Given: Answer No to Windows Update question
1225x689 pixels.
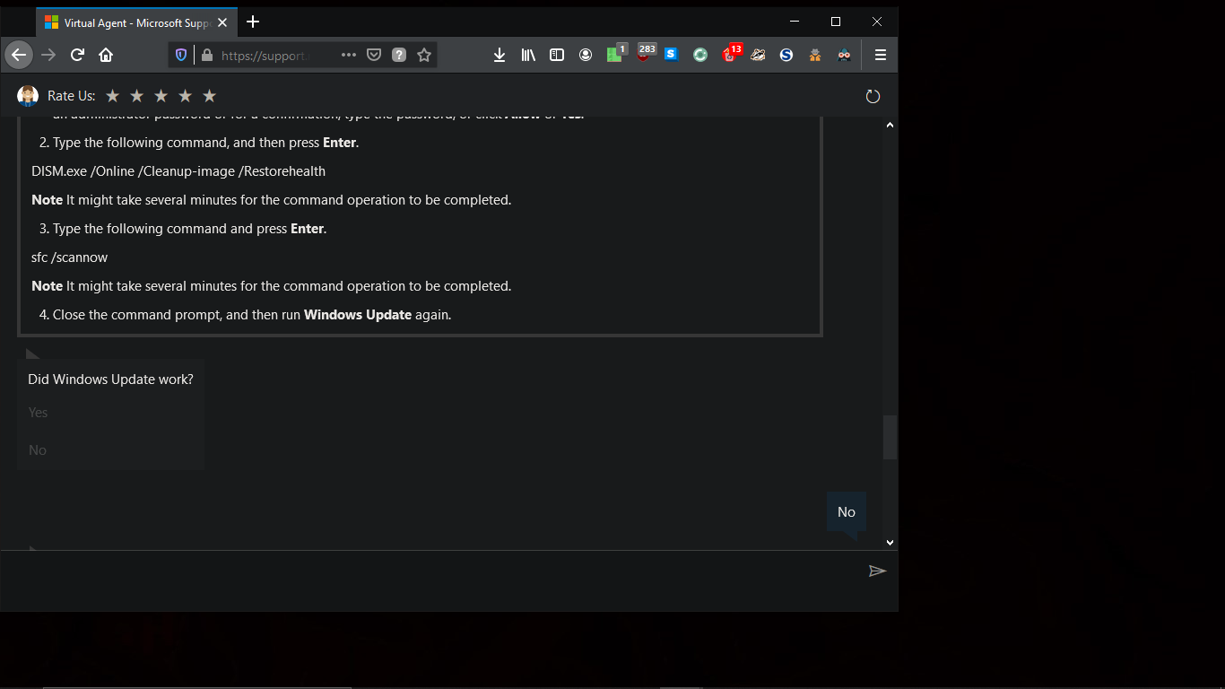Looking at the screenshot, I should [37, 450].
